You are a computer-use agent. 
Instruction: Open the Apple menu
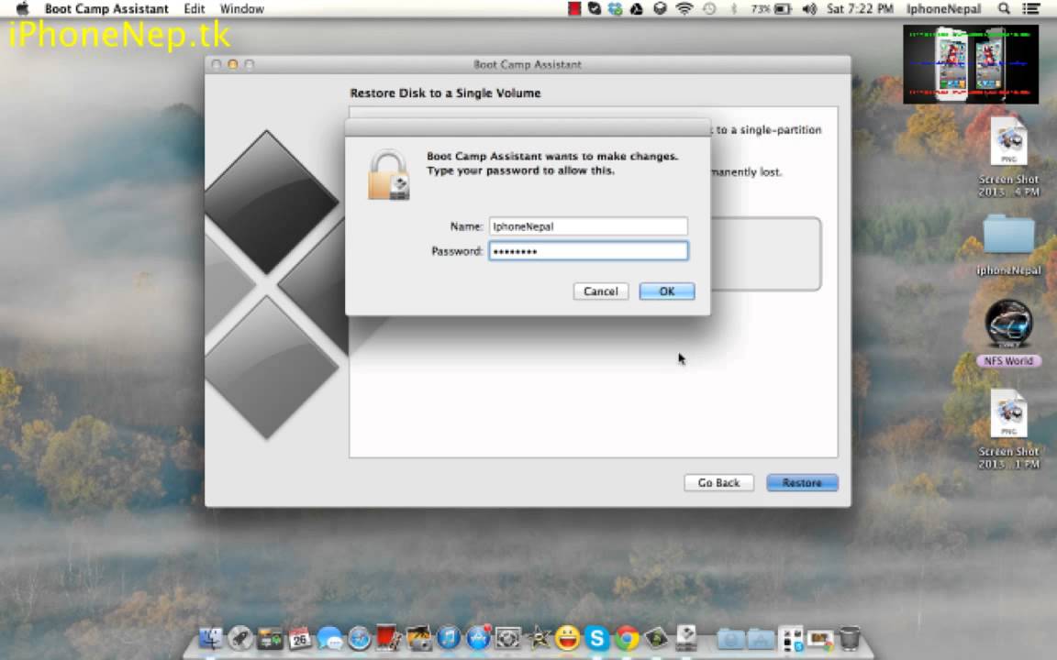[22, 9]
